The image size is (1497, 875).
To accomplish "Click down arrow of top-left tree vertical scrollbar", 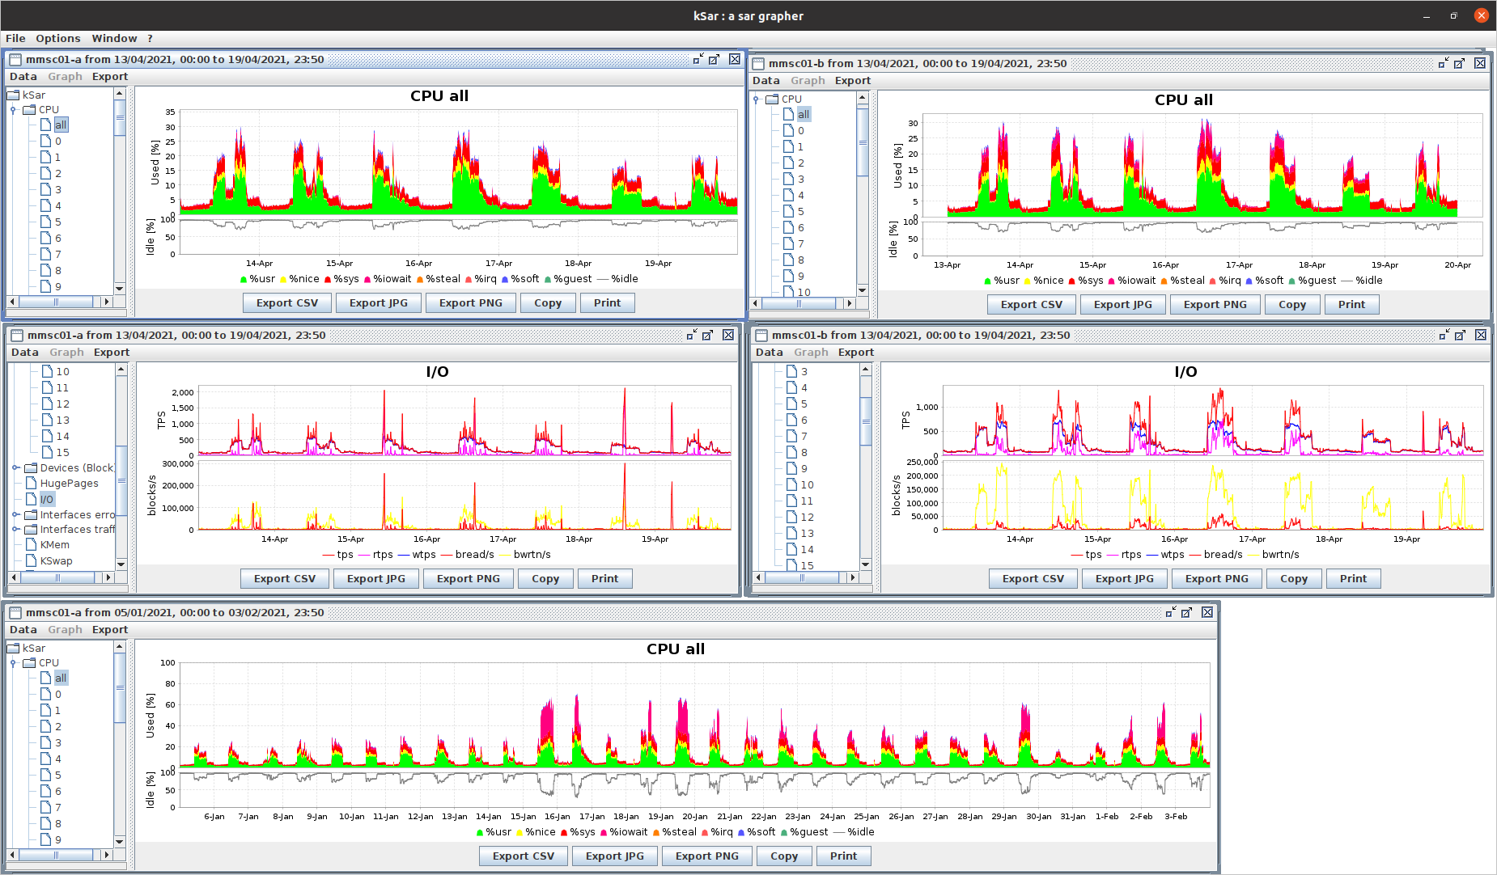I will click(x=120, y=289).
